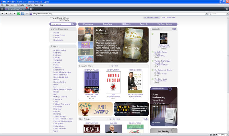Screen dimensions: 229x136
Task: Select the RSS Feeds navigation tab
Action: tap(126, 24)
